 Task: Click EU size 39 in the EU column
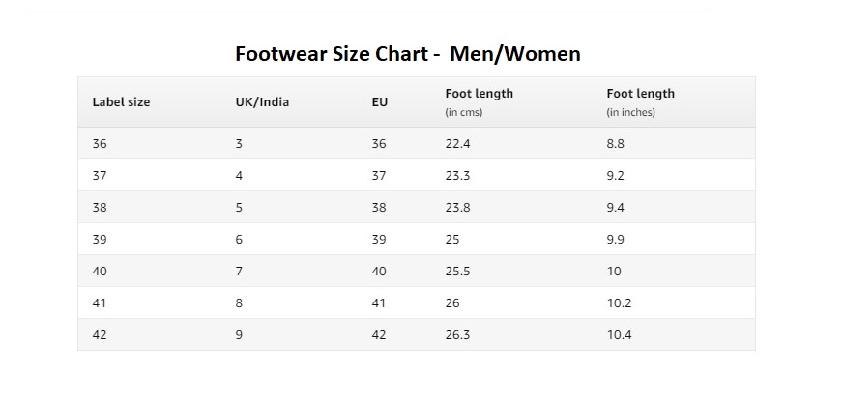click(379, 239)
